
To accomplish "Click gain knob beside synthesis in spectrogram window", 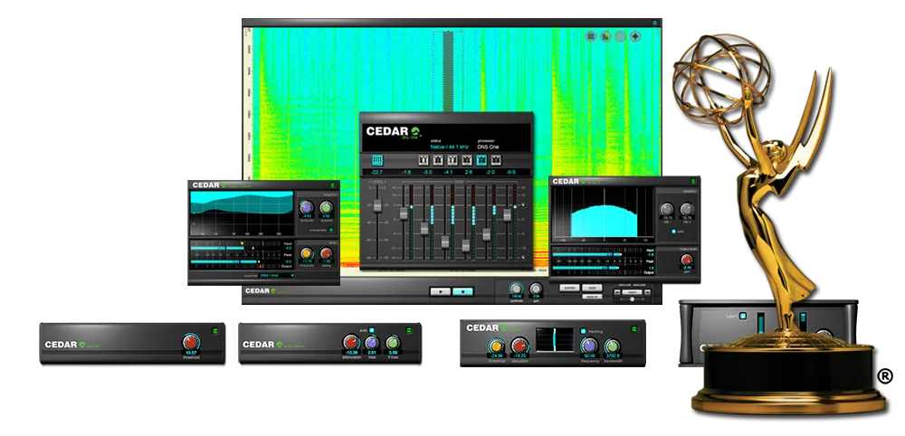I will point(536,289).
